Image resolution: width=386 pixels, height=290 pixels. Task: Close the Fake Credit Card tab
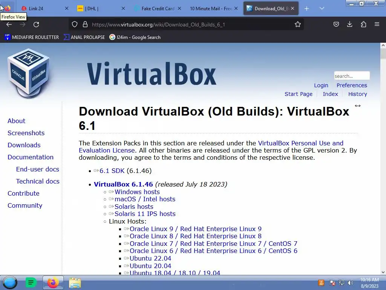(179, 9)
